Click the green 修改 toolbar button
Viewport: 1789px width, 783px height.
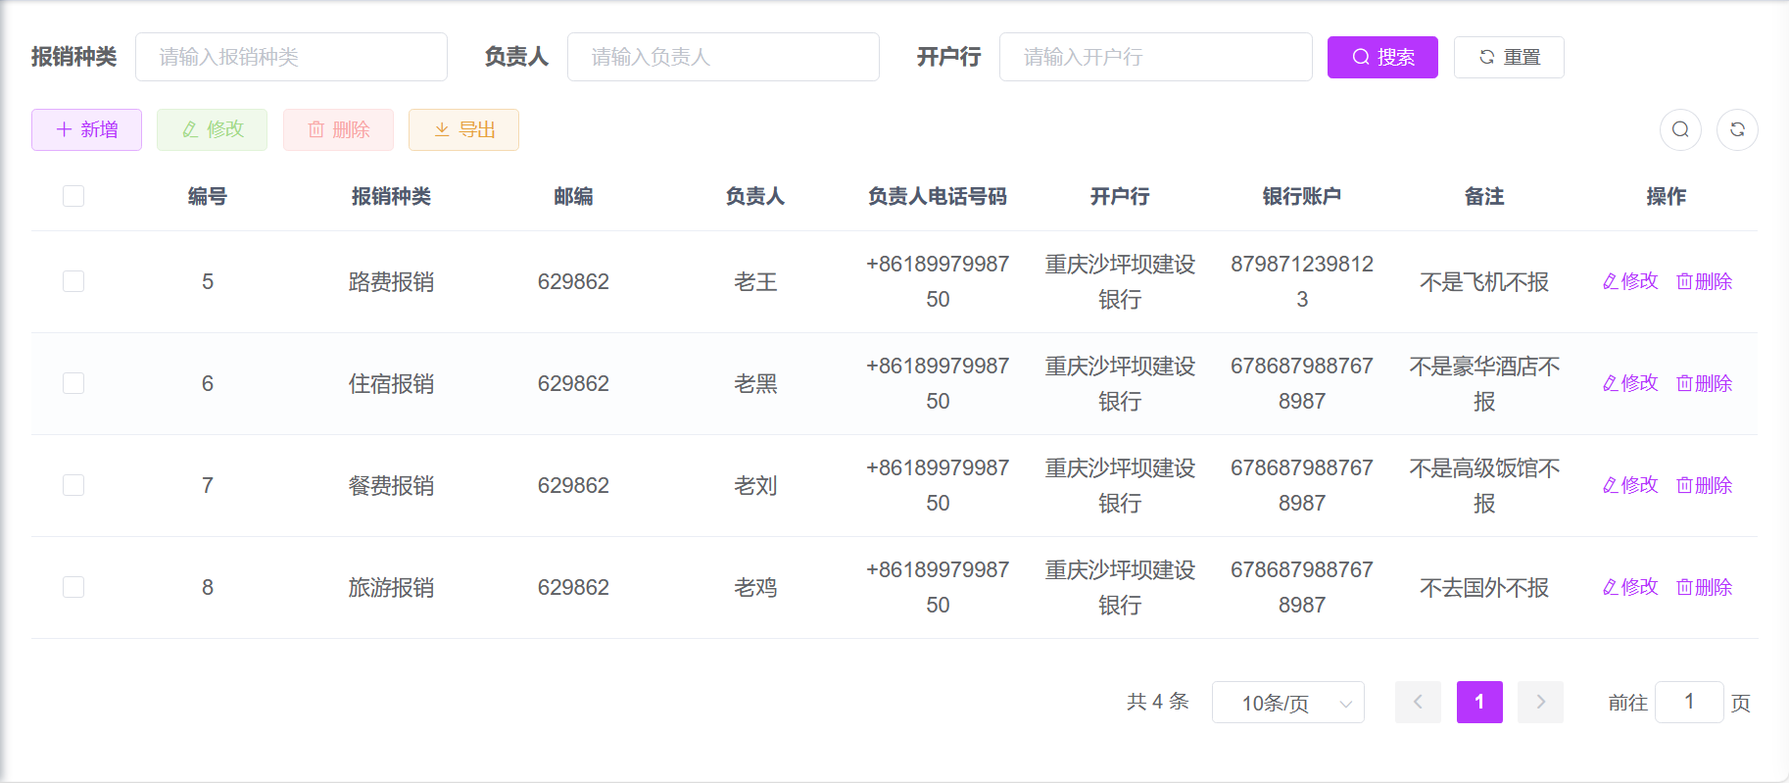tap(212, 129)
